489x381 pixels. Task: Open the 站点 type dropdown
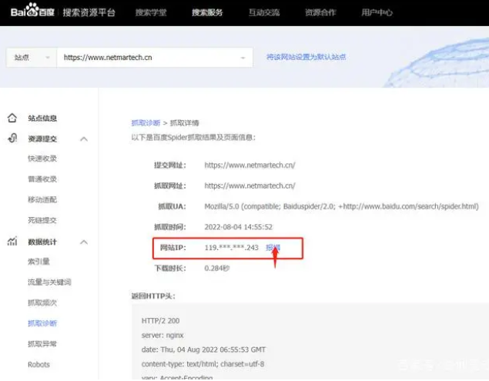pos(31,58)
